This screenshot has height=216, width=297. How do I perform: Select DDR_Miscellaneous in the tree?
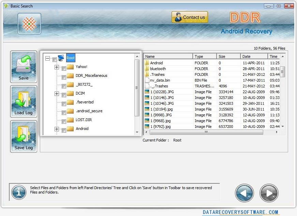tap(91, 76)
